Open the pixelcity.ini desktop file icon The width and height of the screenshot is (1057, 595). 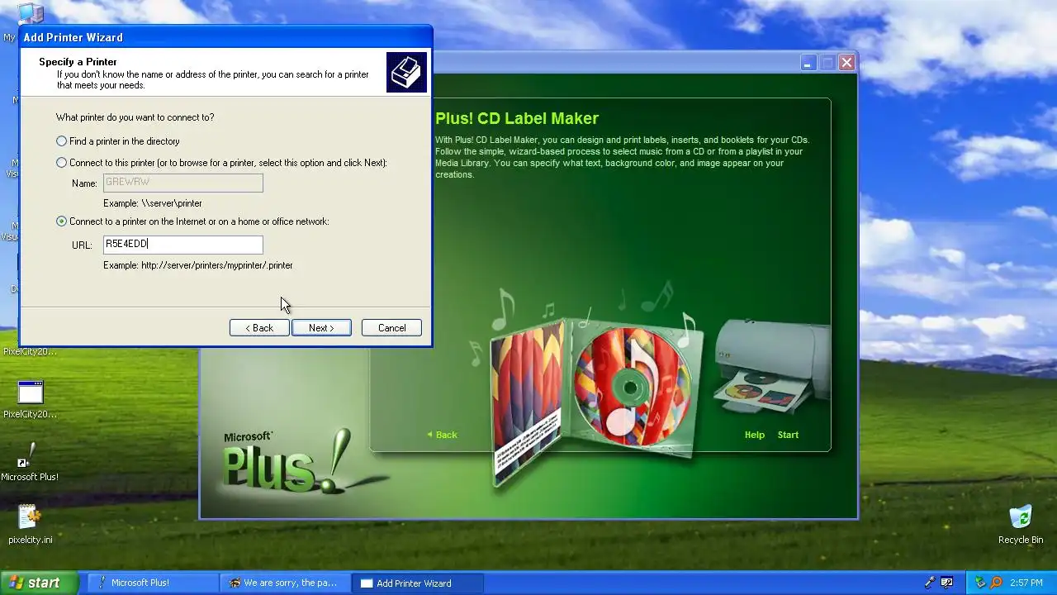coord(30,524)
